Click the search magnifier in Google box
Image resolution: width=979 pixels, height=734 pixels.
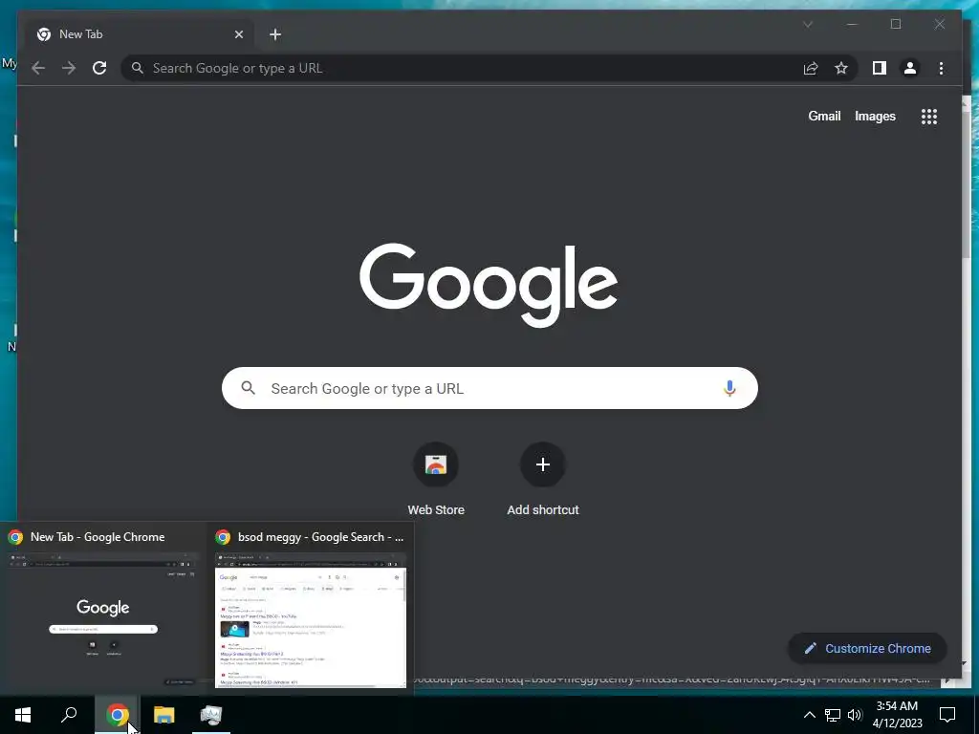(248, 388)
